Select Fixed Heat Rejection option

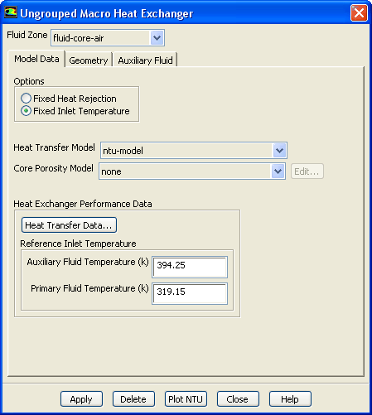[26, 99]
